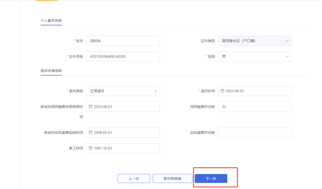
Task: Click calendar icon in 养老的视同缴费年限结束时间 field
Action: 90,107
